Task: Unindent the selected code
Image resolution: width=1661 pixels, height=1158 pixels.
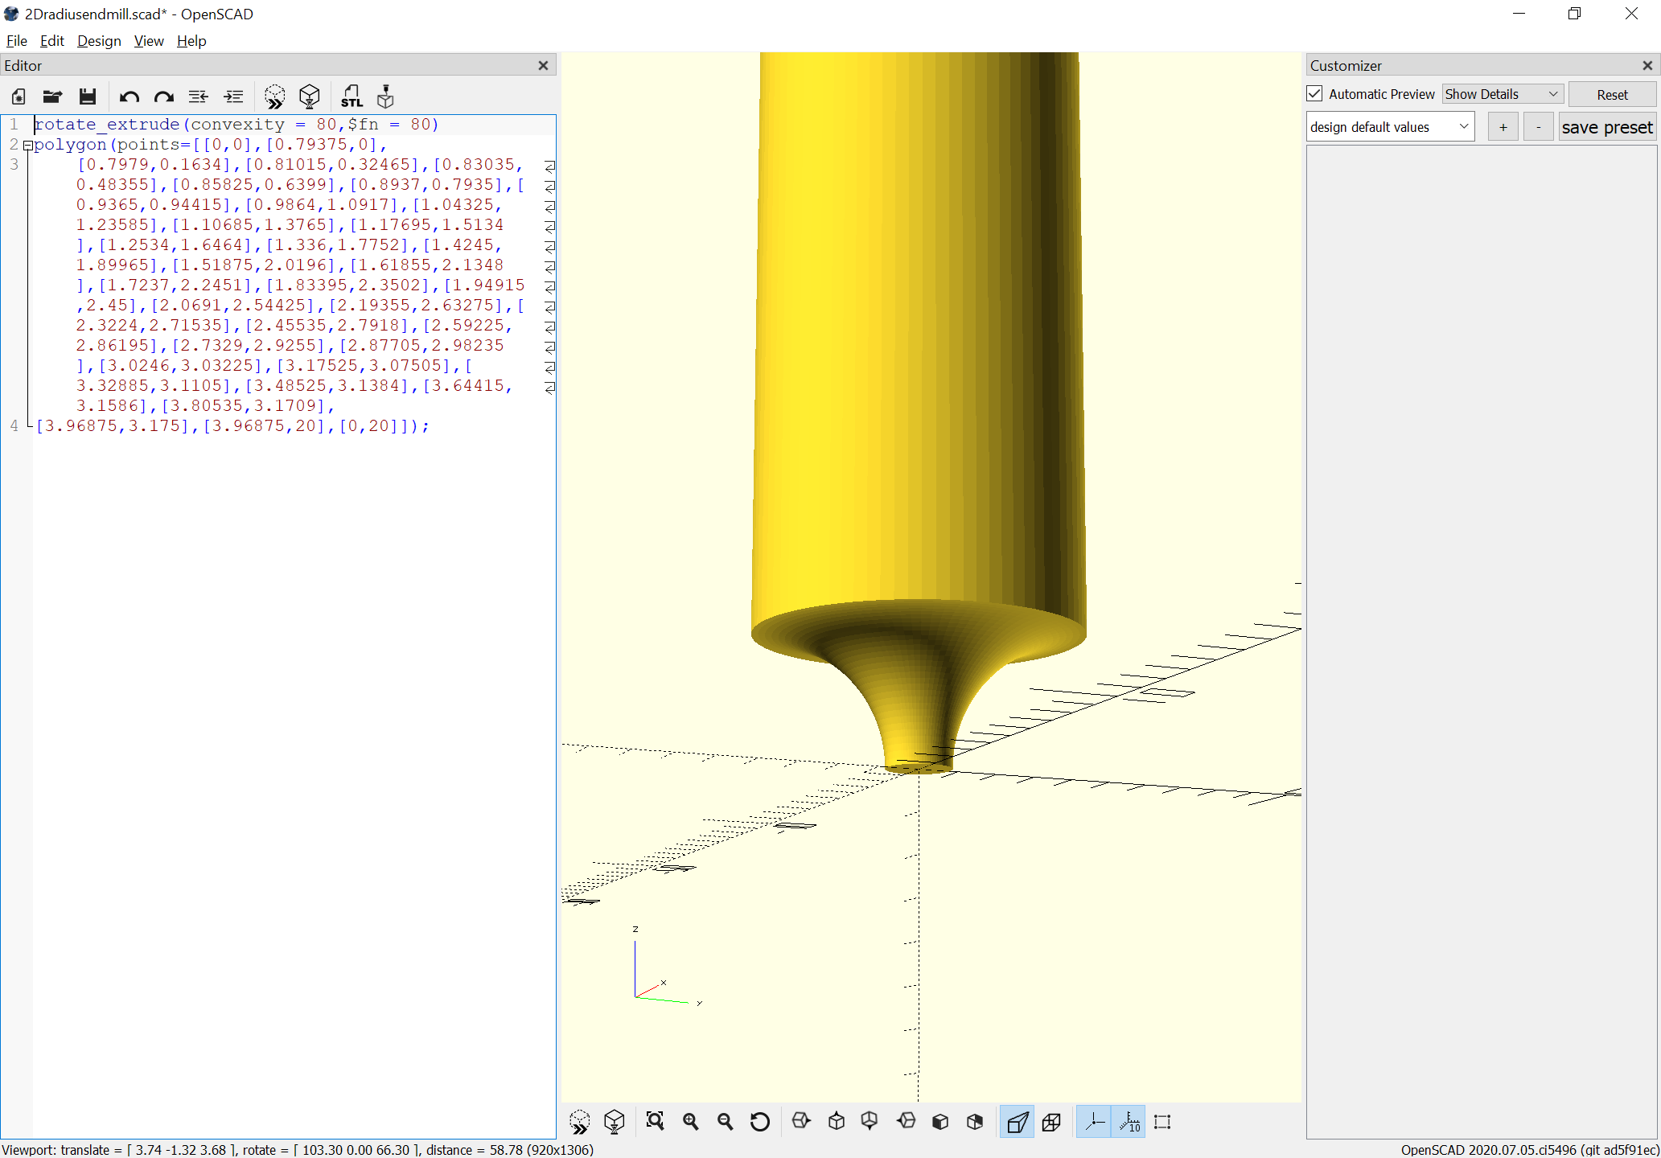Action: click(199, 96)
